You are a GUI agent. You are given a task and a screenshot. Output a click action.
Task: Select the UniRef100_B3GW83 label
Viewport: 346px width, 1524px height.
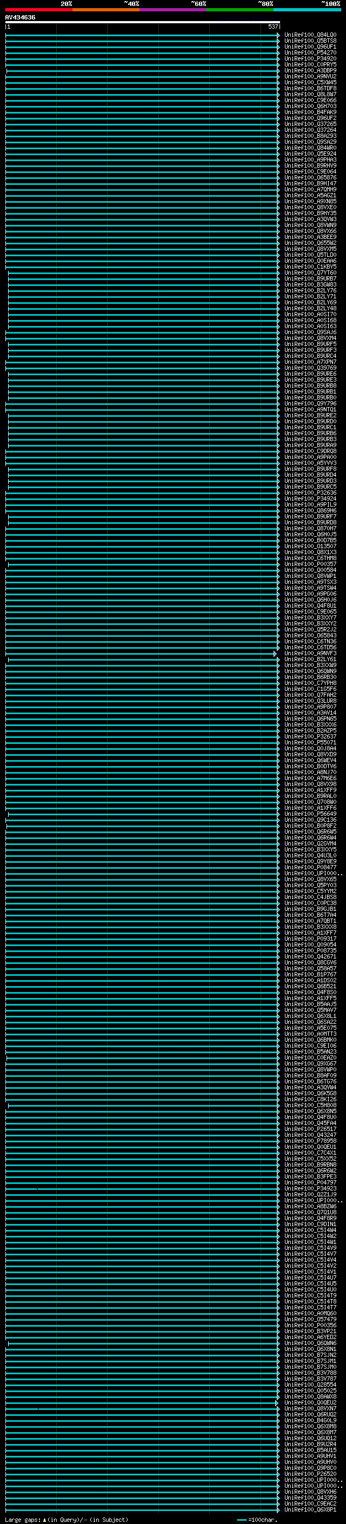pos(310,284)
